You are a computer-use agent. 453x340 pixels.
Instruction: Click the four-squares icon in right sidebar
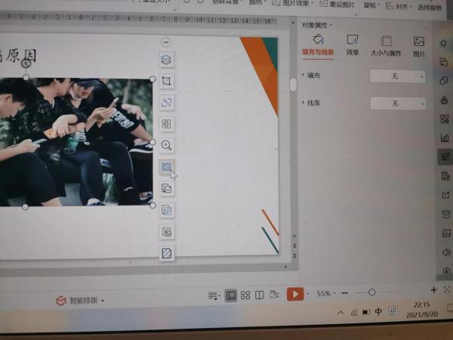[445, 119]
